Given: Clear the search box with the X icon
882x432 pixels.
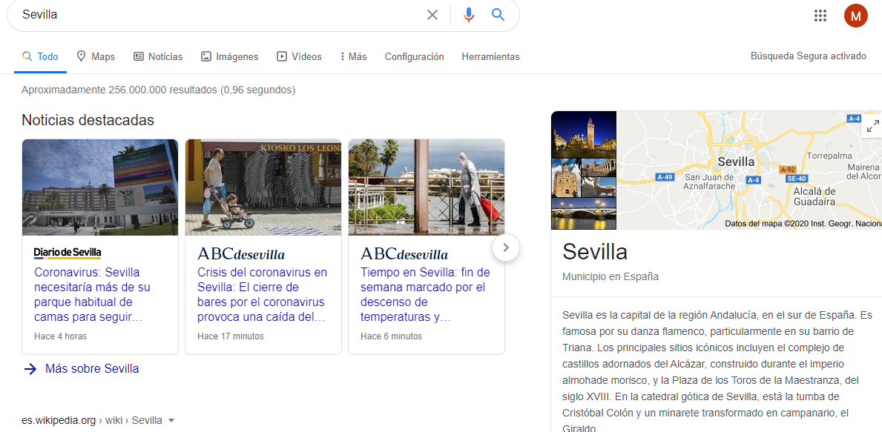Looking at the screenshot, I should coord(432,15).
